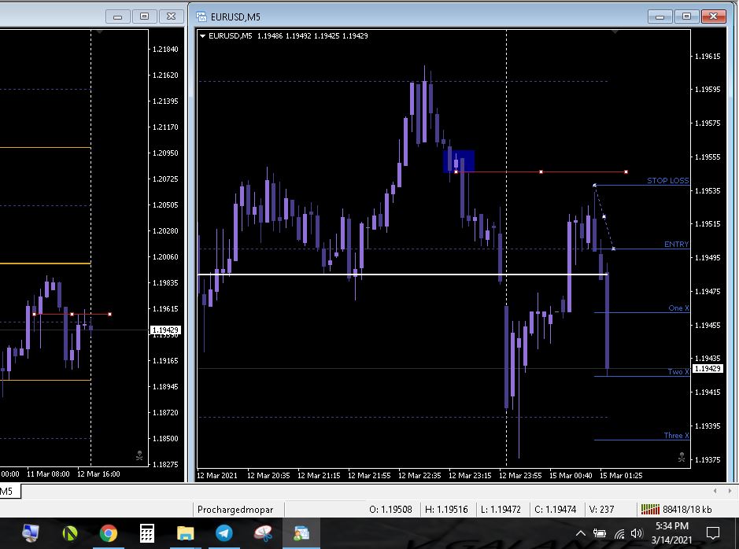Click the skull icon in the left chart corner

click(x=139, y=455)
